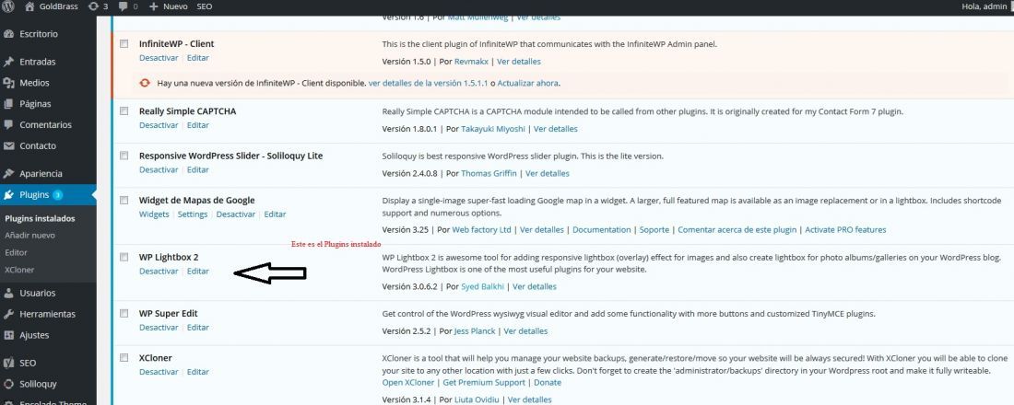Open the comments bubble icon in admin bar
The image size is (1014, 405).
pyautogui.click(x=124, y=6)
